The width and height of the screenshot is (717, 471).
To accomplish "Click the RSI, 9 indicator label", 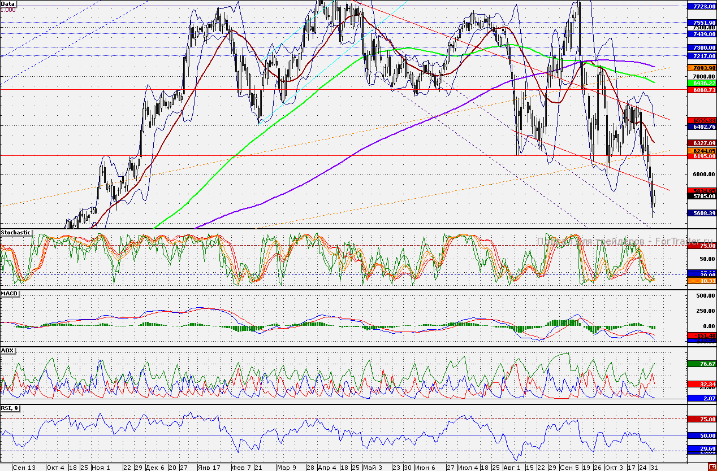I will click(10, 408).
